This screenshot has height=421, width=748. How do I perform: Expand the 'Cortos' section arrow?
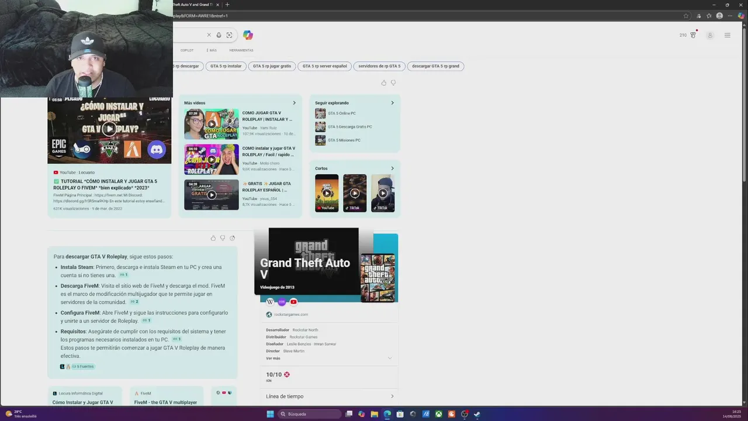click(392, 168)
